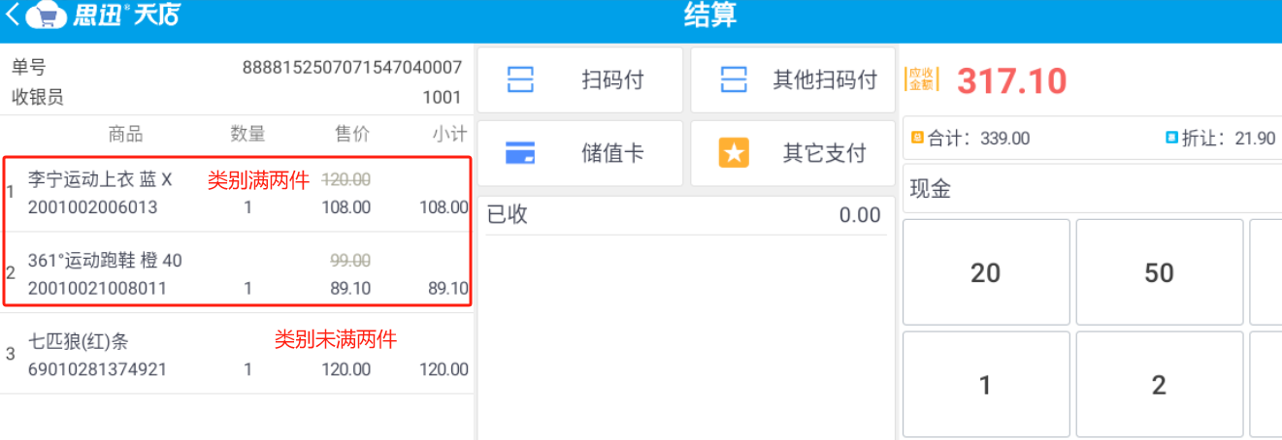Screen dimensions: 1282x440
Task: Click the blue 折让 icon
Action: pos(1171,138)
